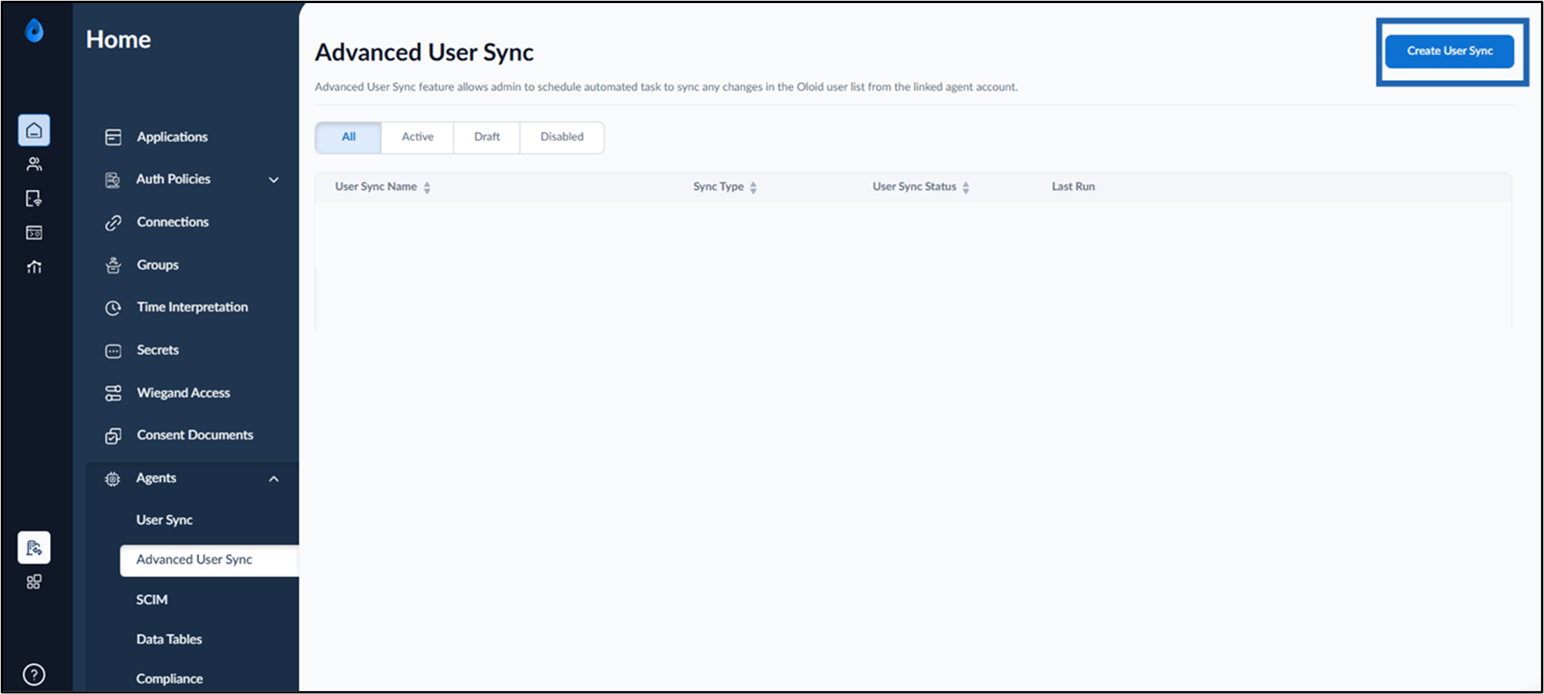
Task: Switch to the Disabled tab
Action: [x=562, y=137]
